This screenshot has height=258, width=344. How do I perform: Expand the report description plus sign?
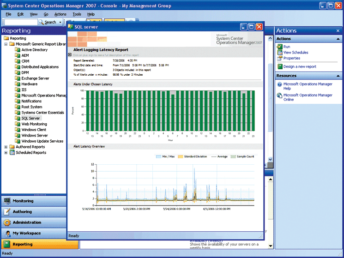click(x=70, y=55)
